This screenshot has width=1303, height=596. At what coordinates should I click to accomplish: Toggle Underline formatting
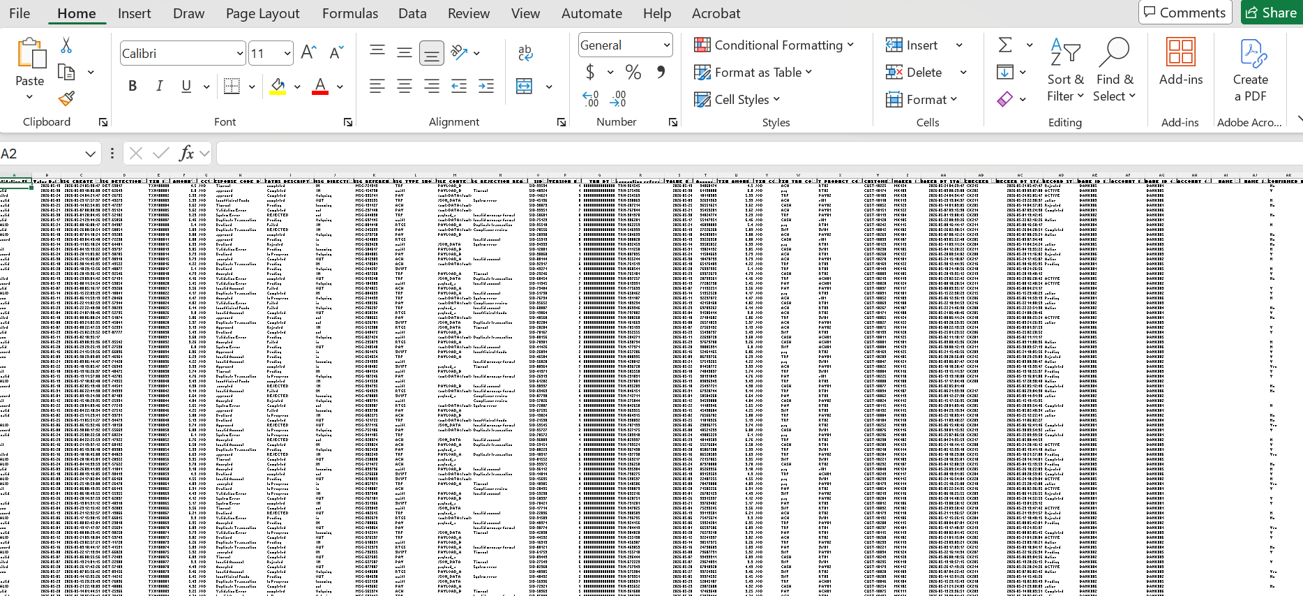coord(186,86)
